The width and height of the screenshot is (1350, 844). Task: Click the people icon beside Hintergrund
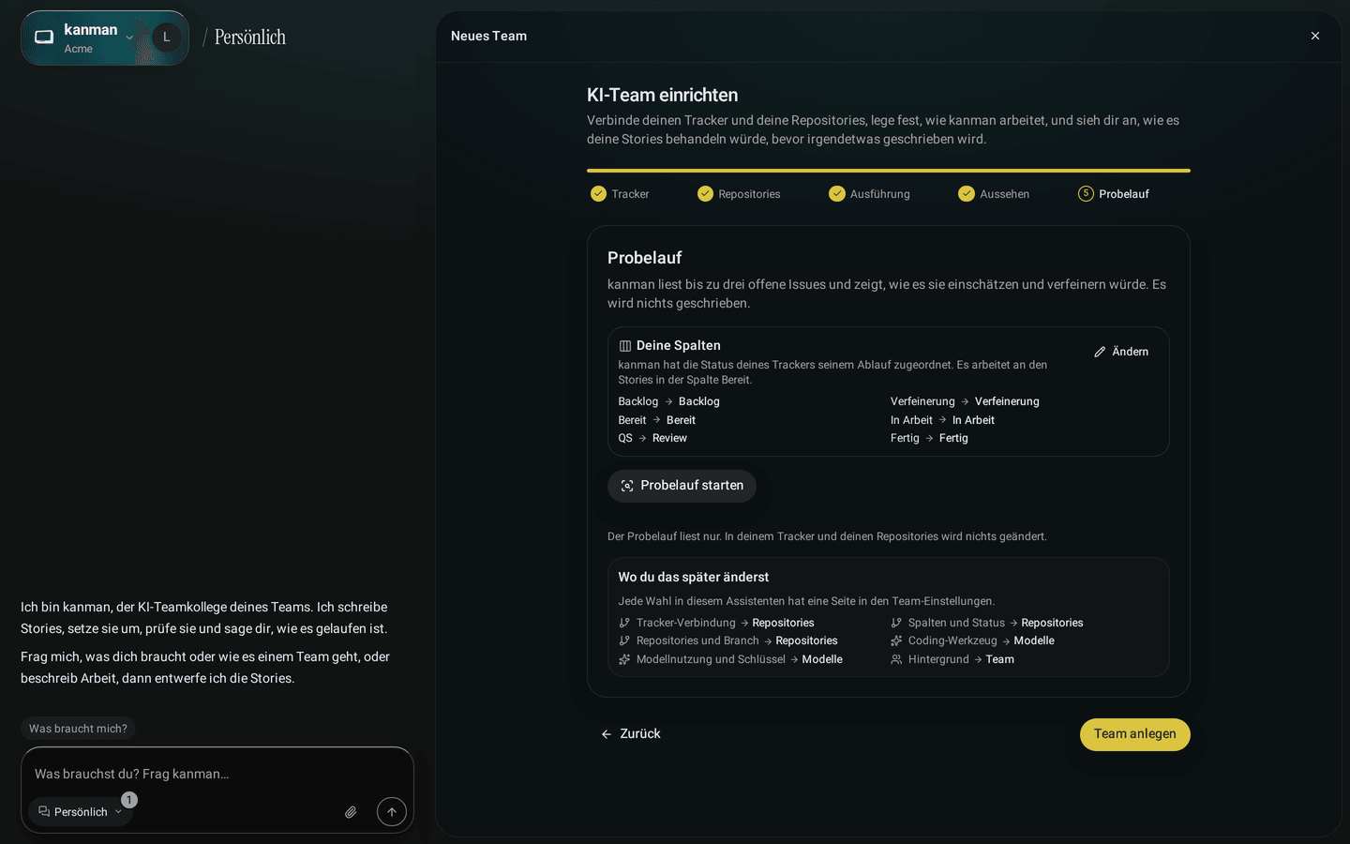[896, 659]
